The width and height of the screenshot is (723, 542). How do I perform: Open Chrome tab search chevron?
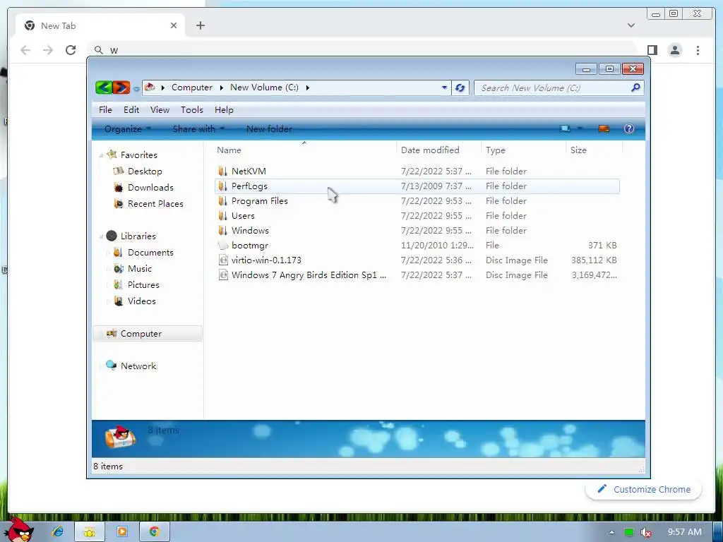tap(631, 25)
